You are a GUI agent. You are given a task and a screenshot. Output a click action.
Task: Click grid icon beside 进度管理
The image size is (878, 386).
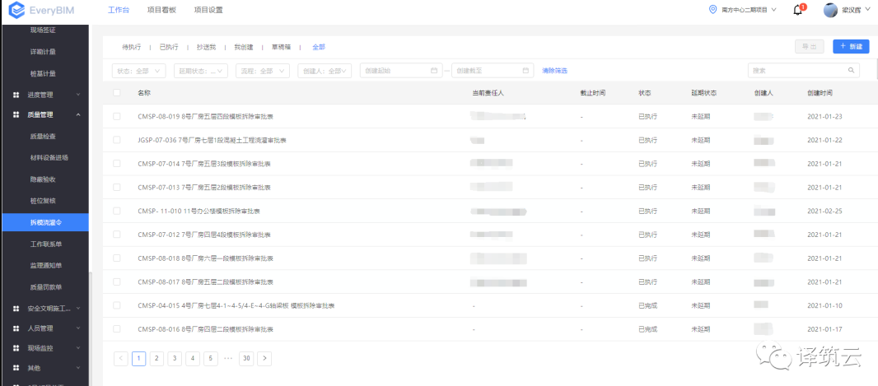(x=16, y=95)
